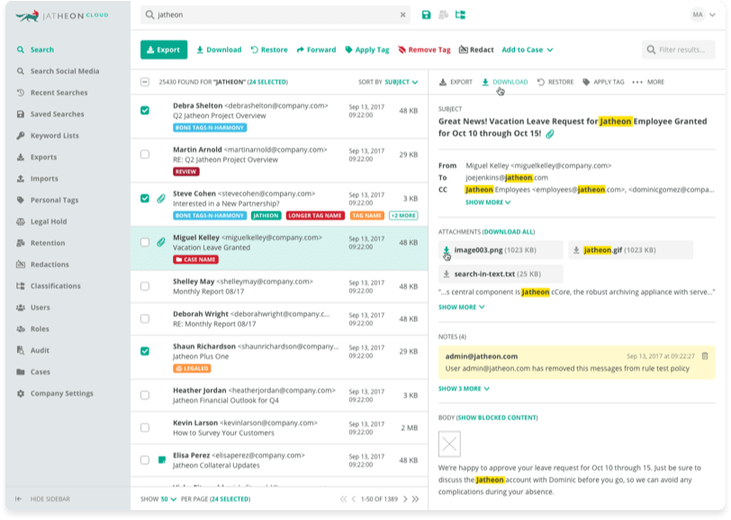Click Remove Tag in the toolbar

tap(424, 49)
